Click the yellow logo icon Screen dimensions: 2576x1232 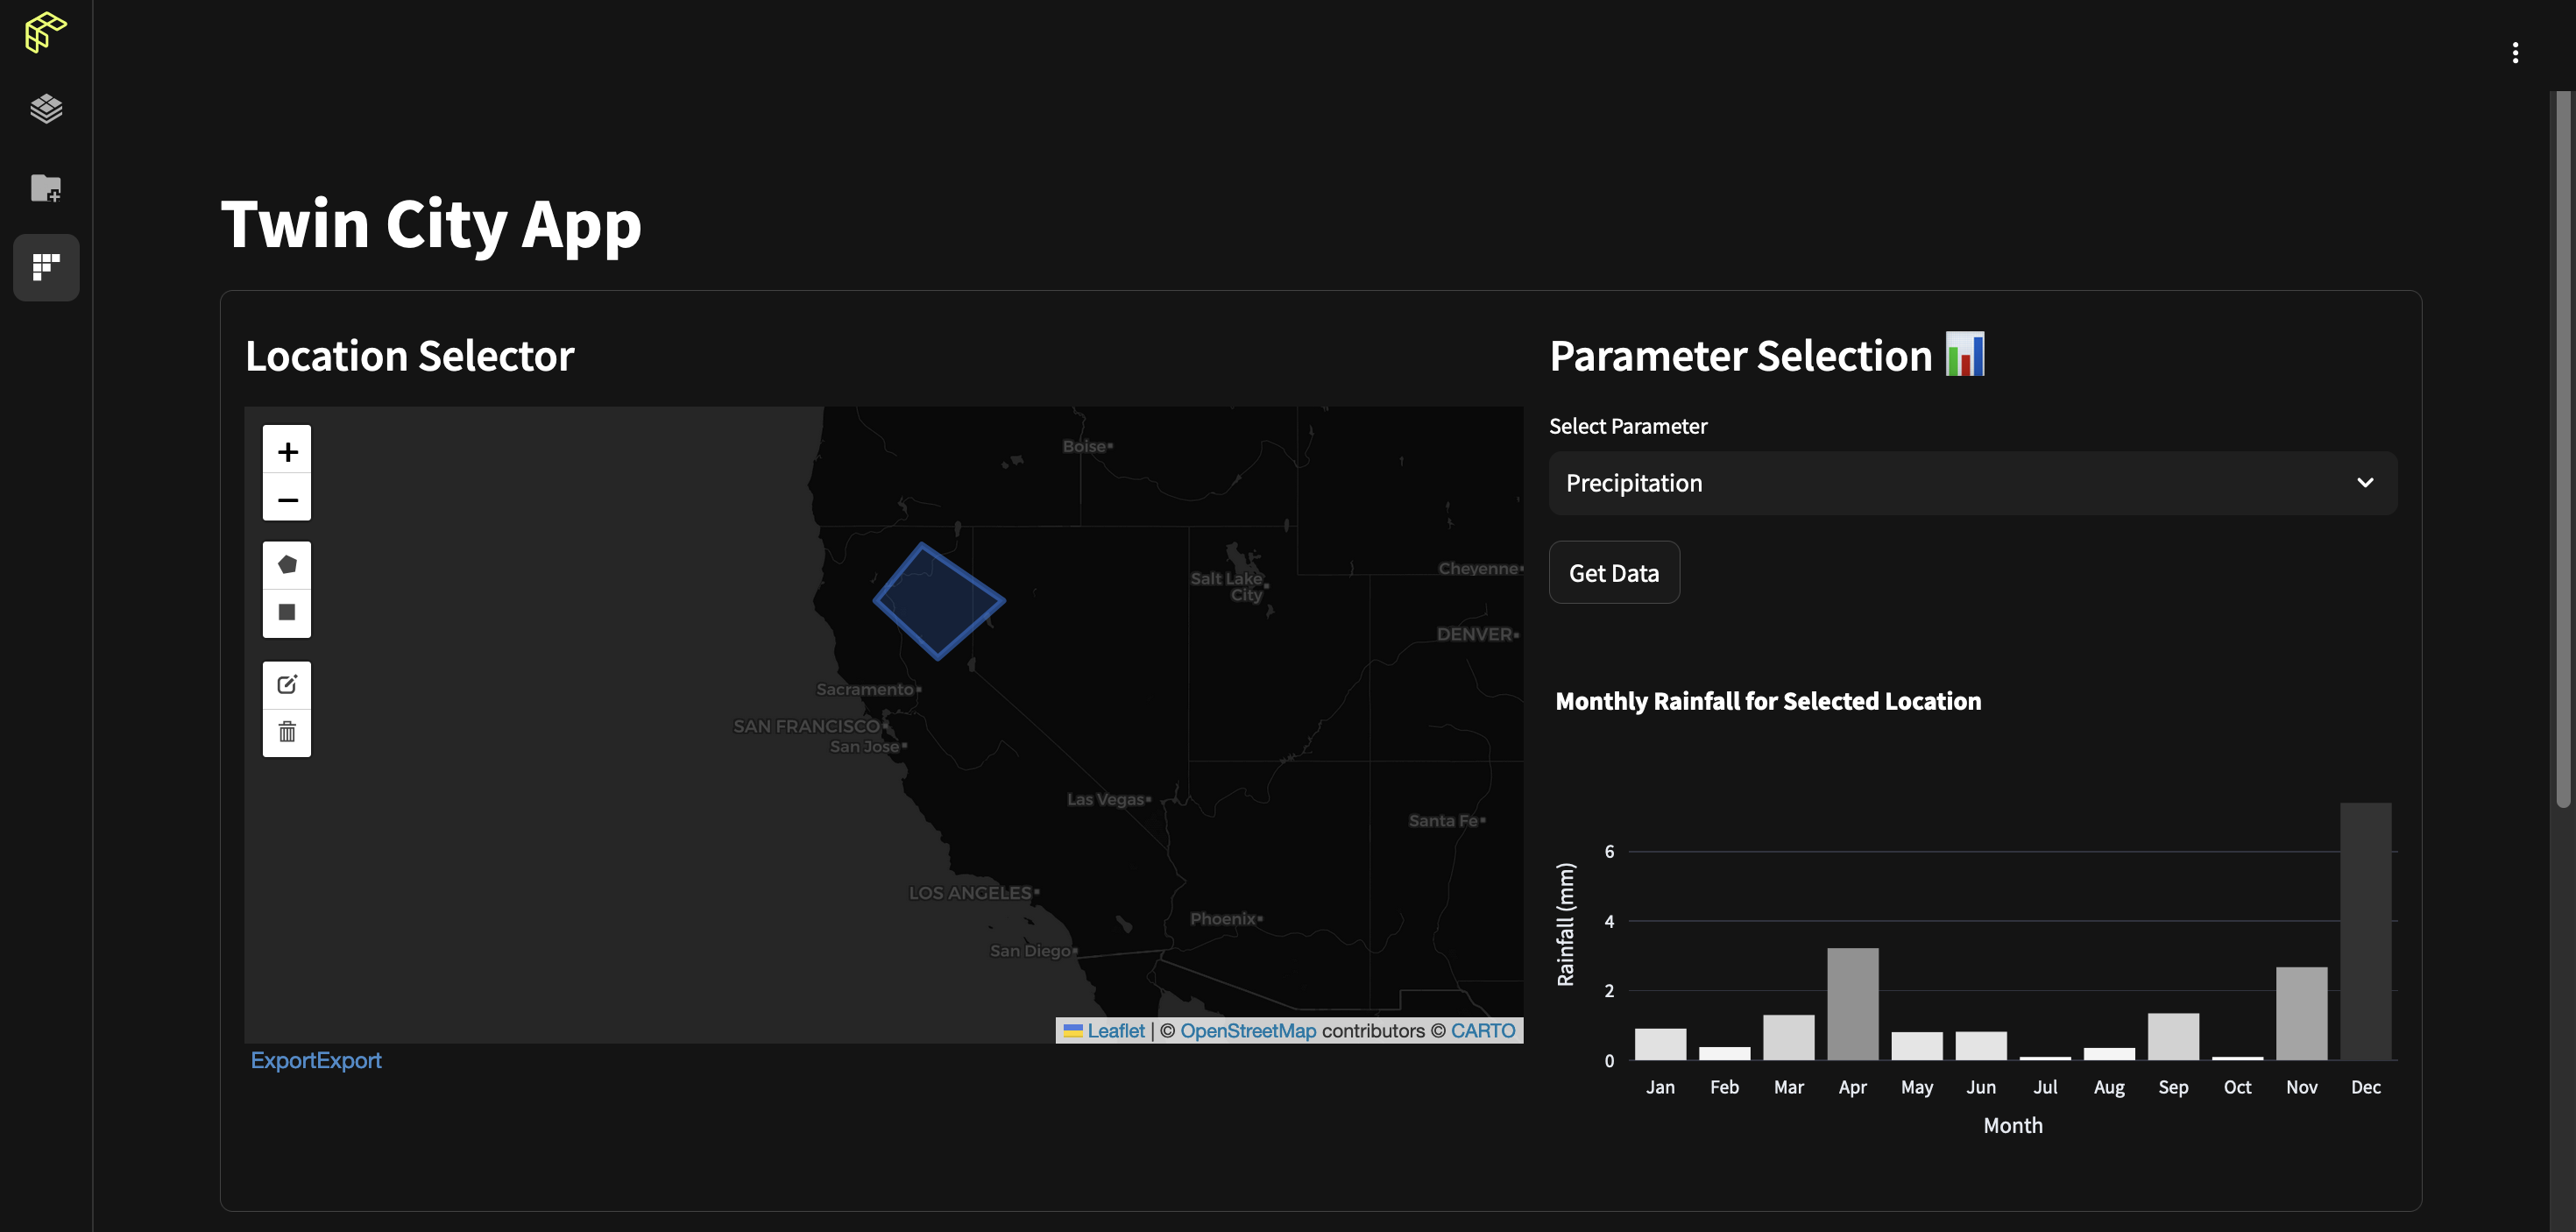(46, 32)
